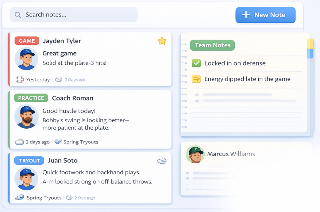Click the icon beside 2 days ago

[x=19, y=142]
